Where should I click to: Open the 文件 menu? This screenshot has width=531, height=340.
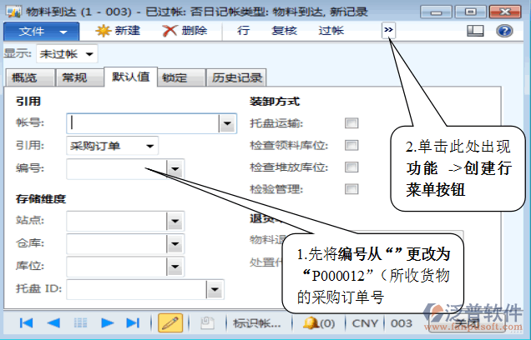[x=42, y=32]
